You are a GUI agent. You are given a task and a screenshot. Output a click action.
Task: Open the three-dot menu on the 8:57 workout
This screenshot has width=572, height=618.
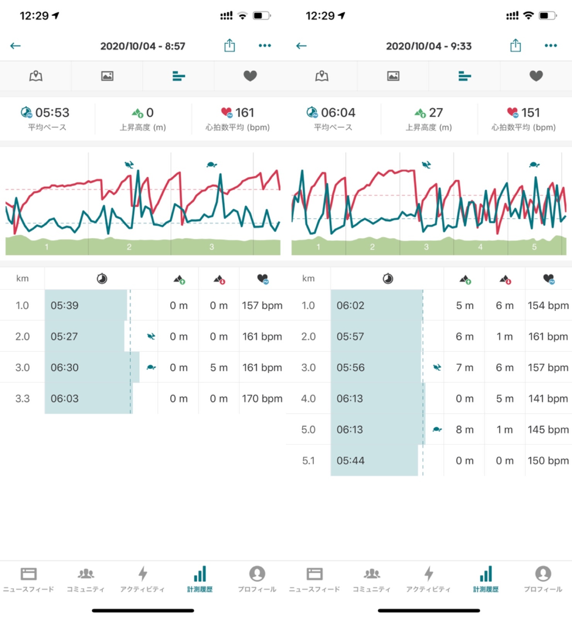pyautogui.click(x=265, y=46)
